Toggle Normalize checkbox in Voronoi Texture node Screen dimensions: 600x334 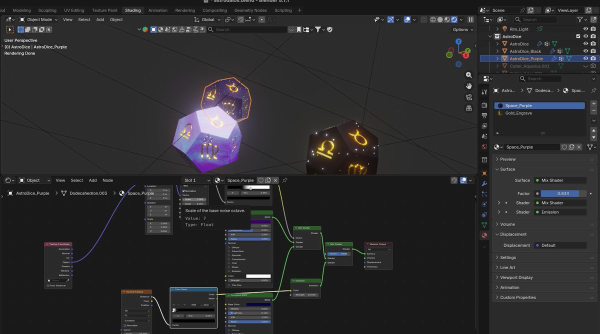(x=125, y=325)
